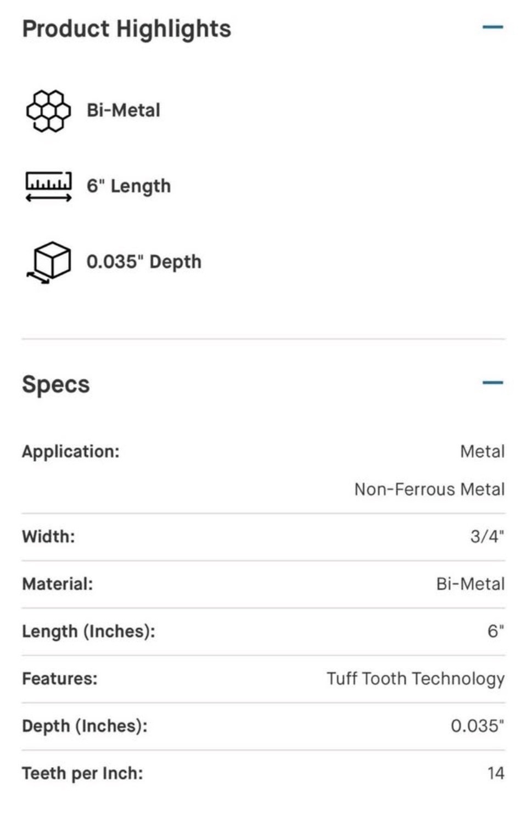The image size is (527, 822).
Task: Click the Application label
Action: pyautogui.click(x=71, y=452)
